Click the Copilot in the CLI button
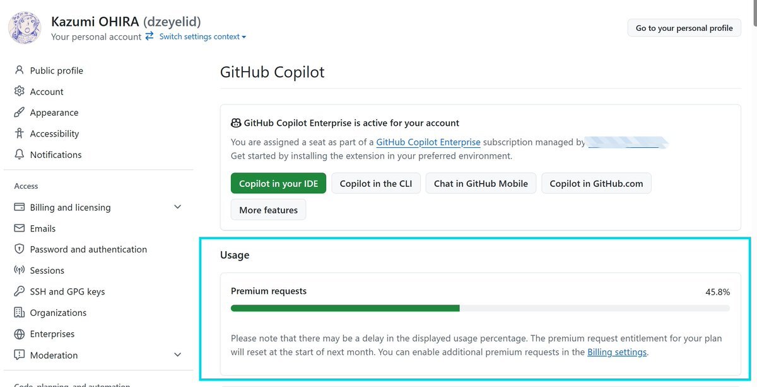This screenshot has width=757, height=387. pos(376,183)
